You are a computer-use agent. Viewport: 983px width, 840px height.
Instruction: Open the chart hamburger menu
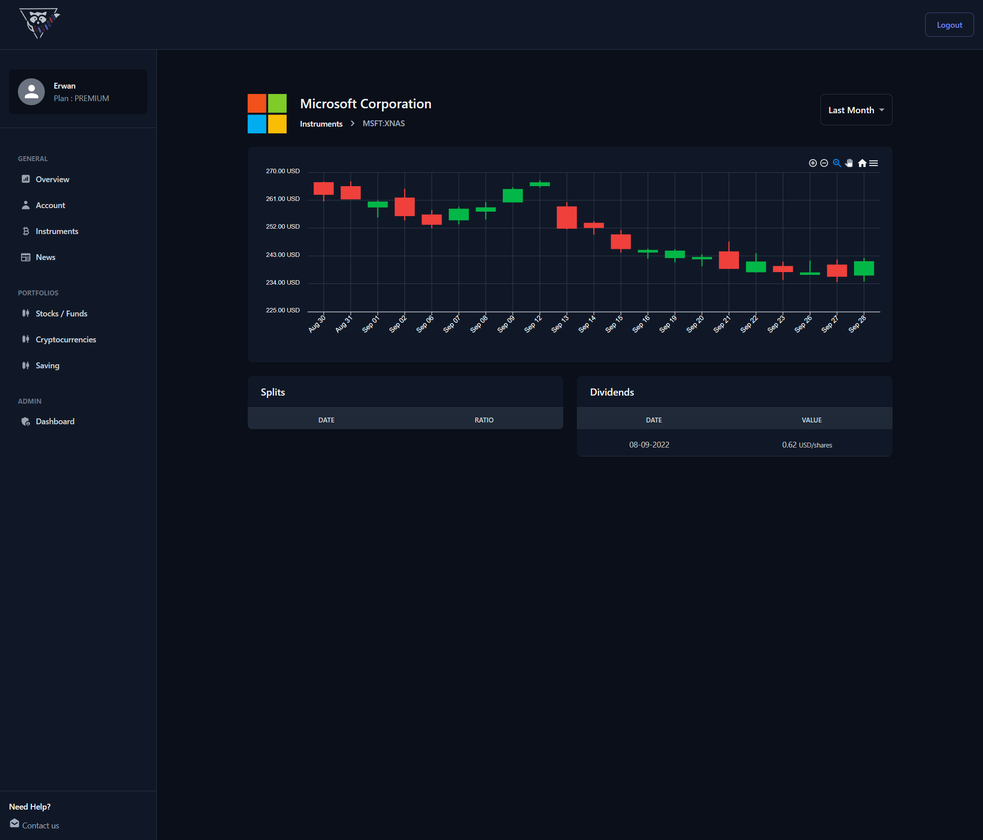[873, 163]
